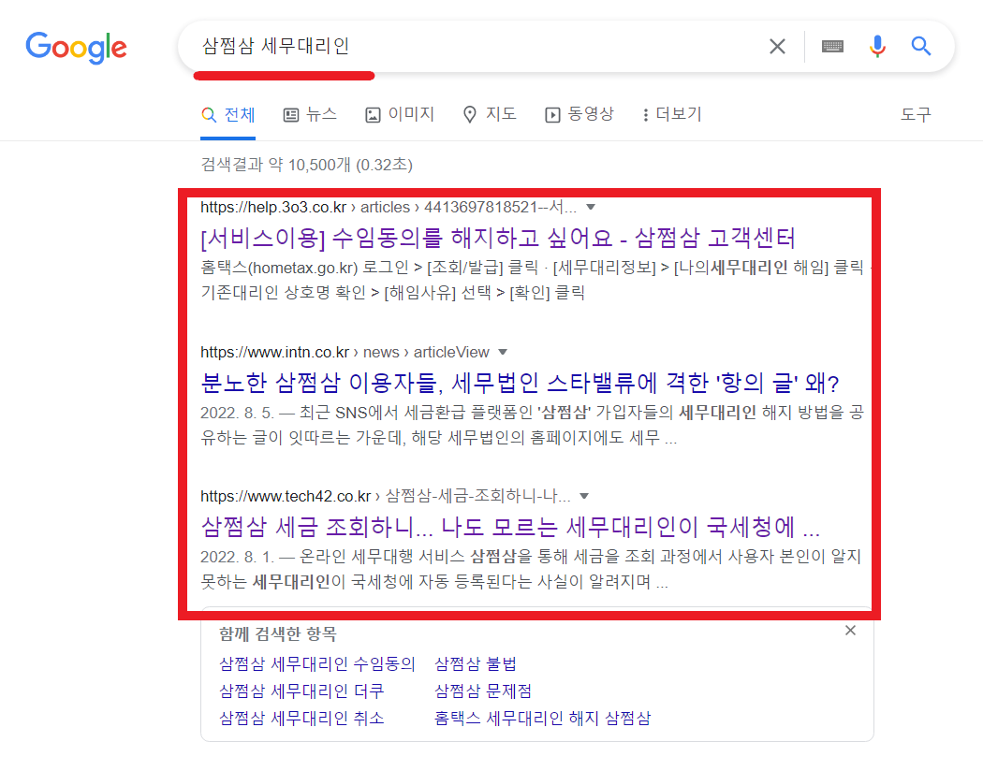Expand the 더보기 menu
The image size is (983, 771).
671,114
